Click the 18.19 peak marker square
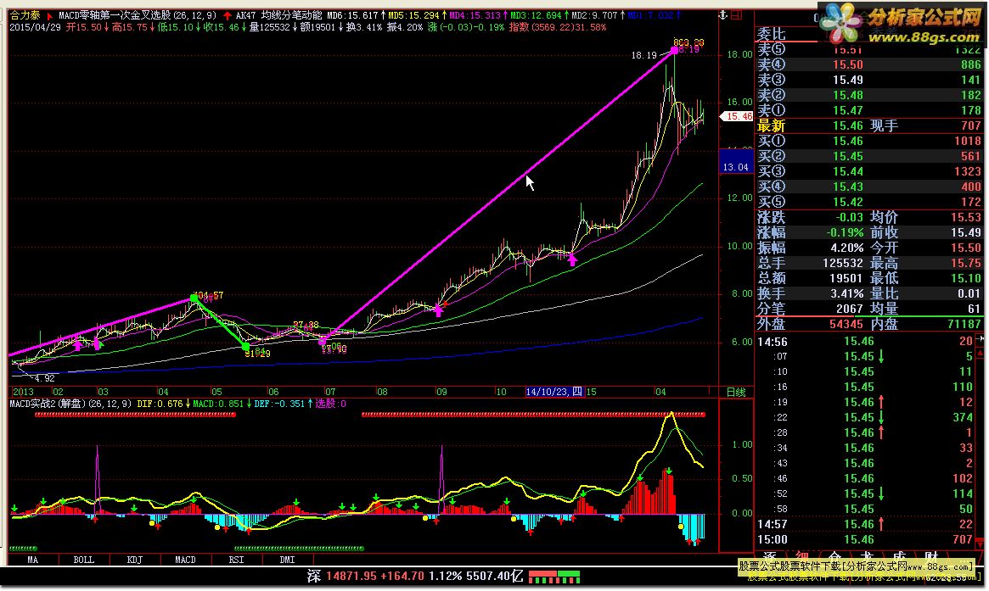989x591 pixels. click(x=675, y=50)
